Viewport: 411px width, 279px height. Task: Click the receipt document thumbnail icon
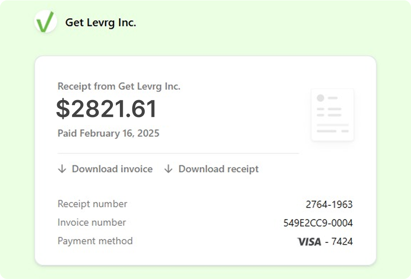click(x=332, y=114)
